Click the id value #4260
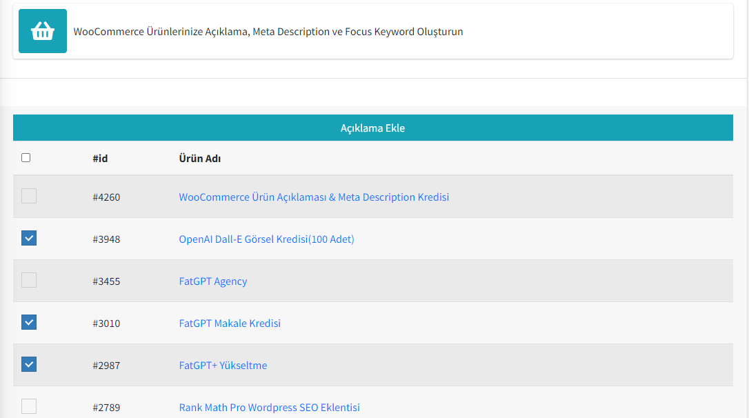 (x=106, y=197)
